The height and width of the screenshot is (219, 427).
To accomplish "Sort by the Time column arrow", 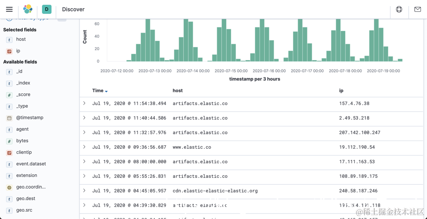I will (x=106, y=91).
